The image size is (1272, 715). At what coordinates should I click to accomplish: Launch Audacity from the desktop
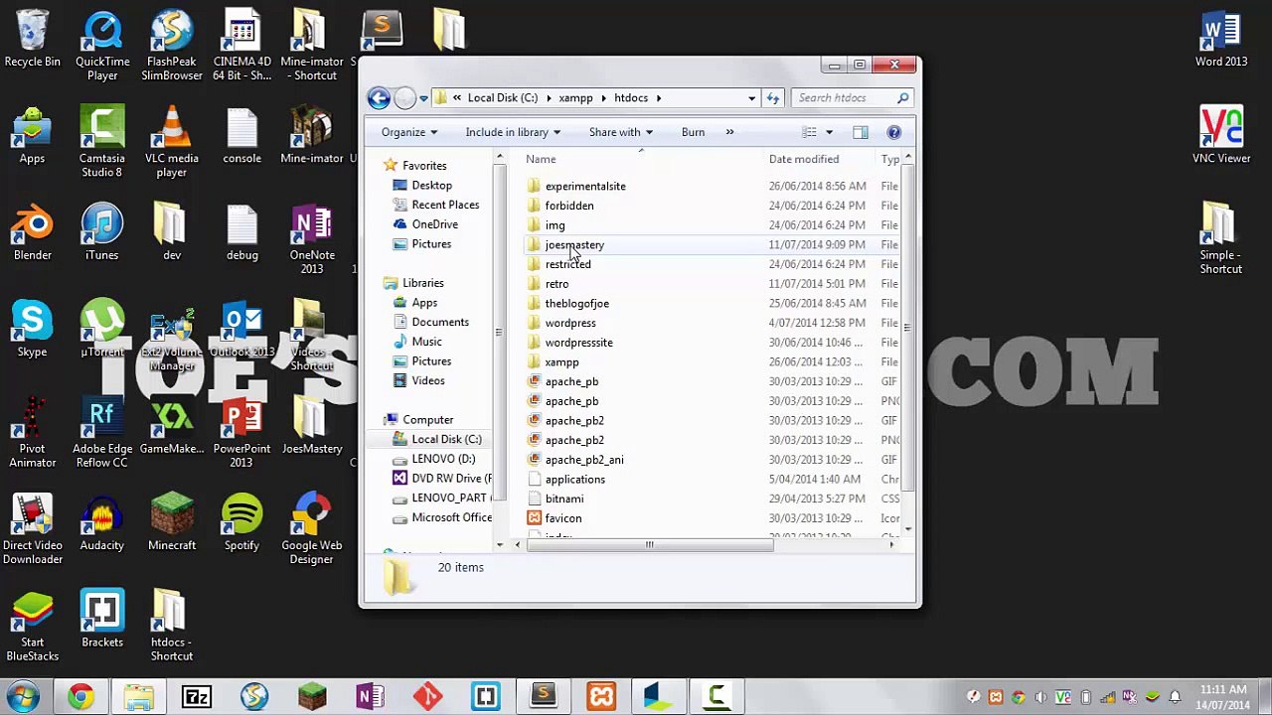102,523
